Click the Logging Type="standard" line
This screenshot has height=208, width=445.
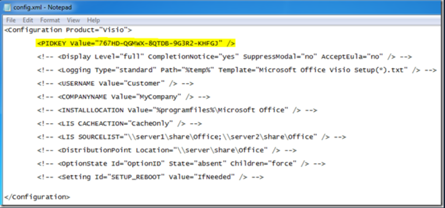click(237, 70)
